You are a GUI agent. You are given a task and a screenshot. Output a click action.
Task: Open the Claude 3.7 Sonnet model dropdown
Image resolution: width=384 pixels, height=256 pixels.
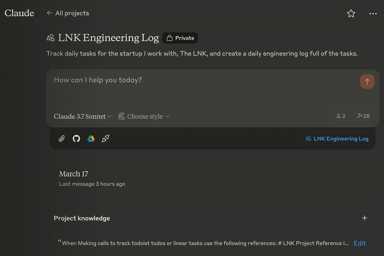tap(83, 116)
